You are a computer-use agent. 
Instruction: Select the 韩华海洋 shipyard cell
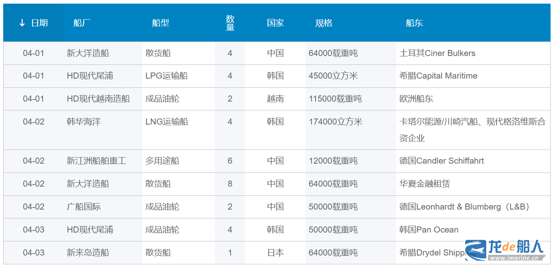coord(83,122)
